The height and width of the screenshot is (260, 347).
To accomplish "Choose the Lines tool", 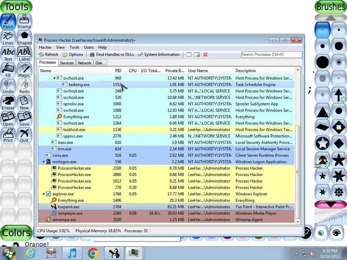I will pyautogui.click(x=8, y=38).
